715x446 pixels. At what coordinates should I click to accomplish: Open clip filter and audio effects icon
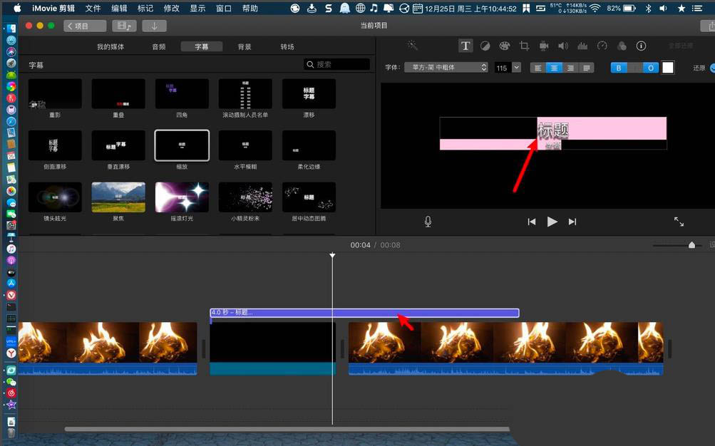(x=622, y=46)
